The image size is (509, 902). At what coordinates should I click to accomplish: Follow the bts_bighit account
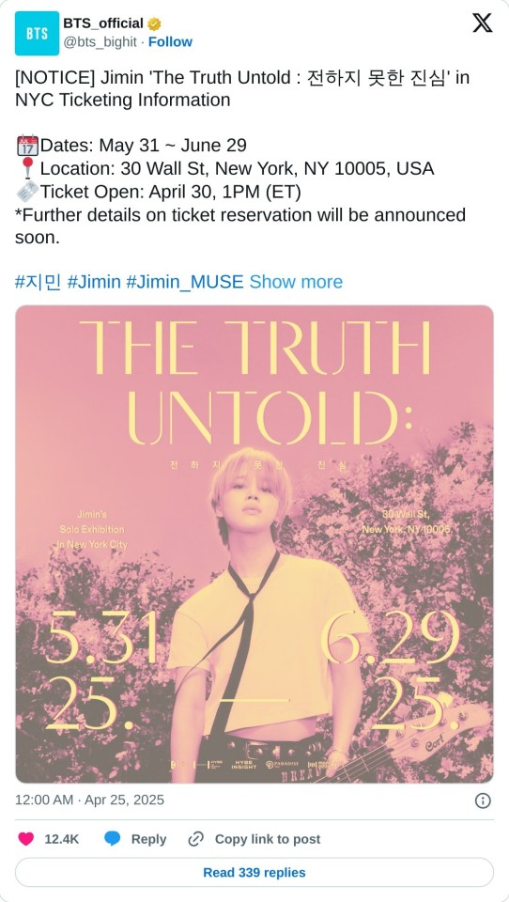[170, 42]
